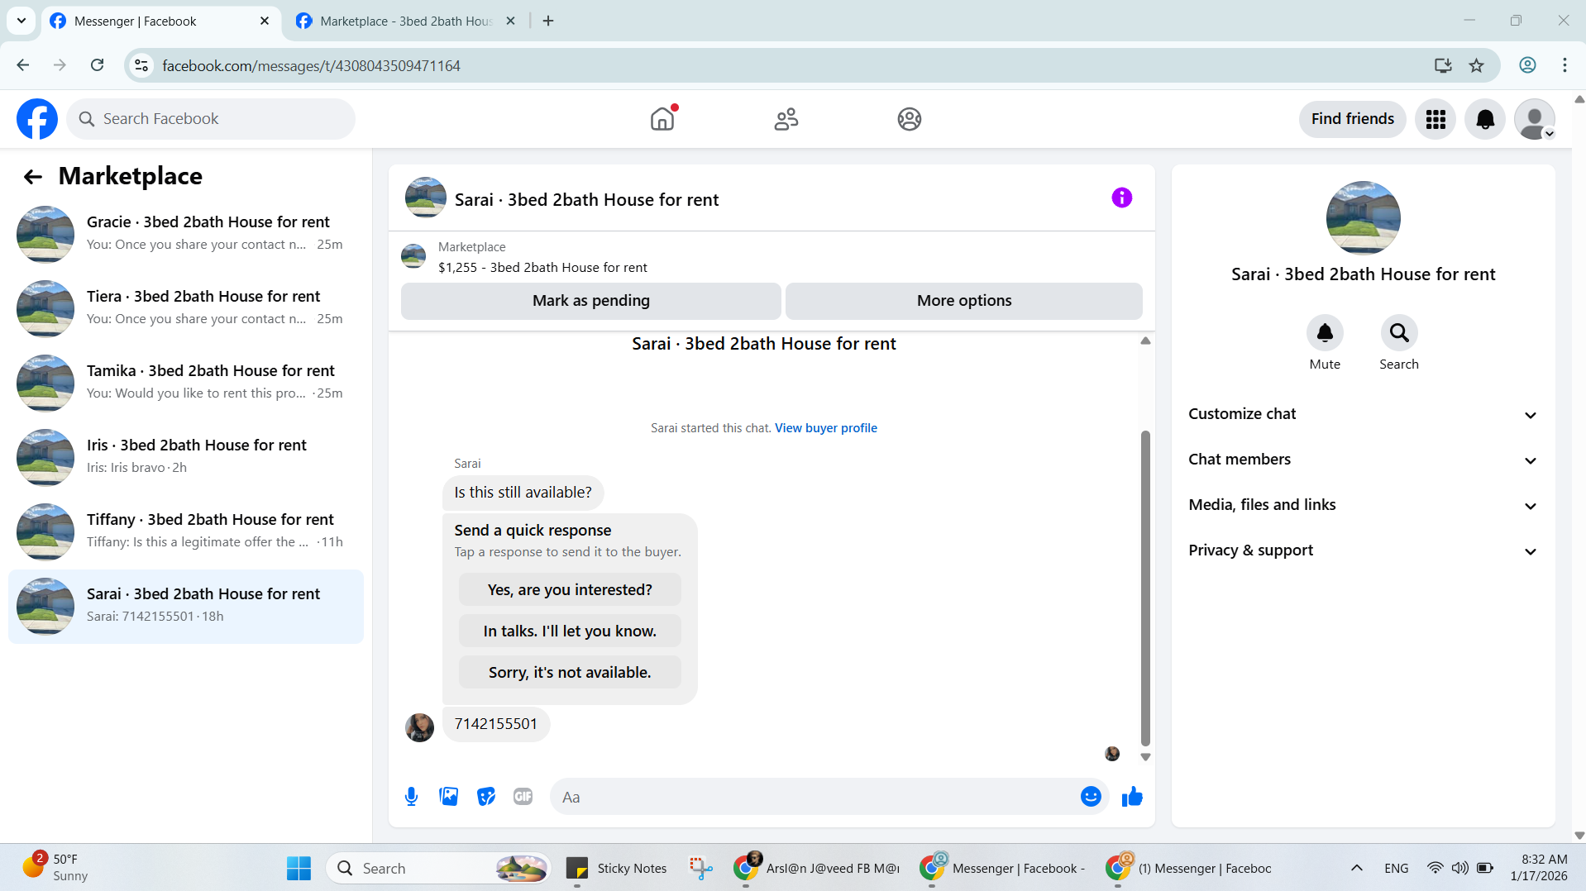Click the large listing photo in the info panel
This screenshot has height=891, width=1586.
click(x=1363, y=218)
